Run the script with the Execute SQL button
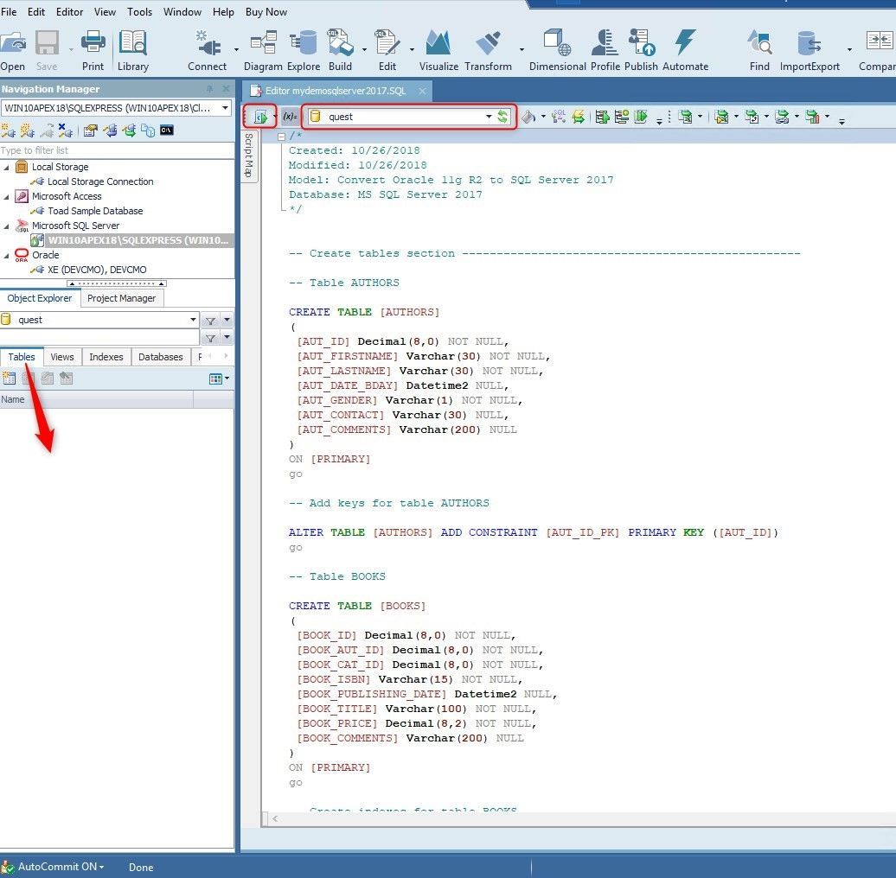The width and height of the screenshot is (896, 878). point(260,117)
